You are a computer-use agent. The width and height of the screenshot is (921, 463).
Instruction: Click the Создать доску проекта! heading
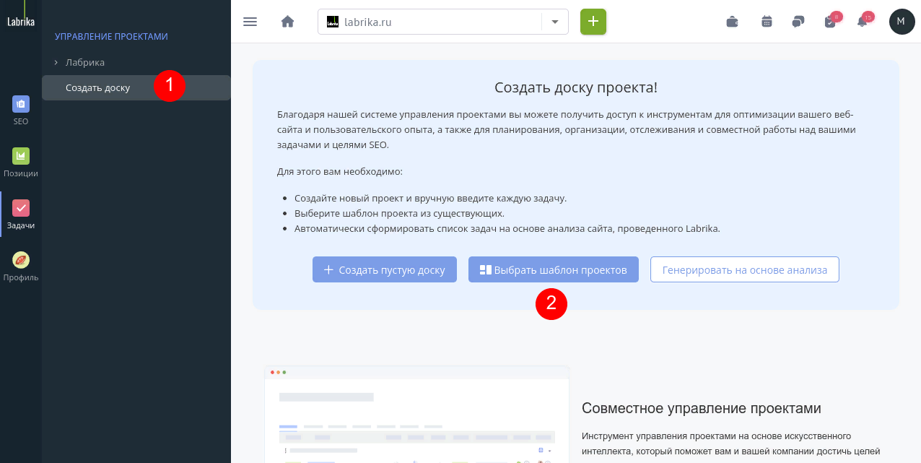click(x=576, y=88)
